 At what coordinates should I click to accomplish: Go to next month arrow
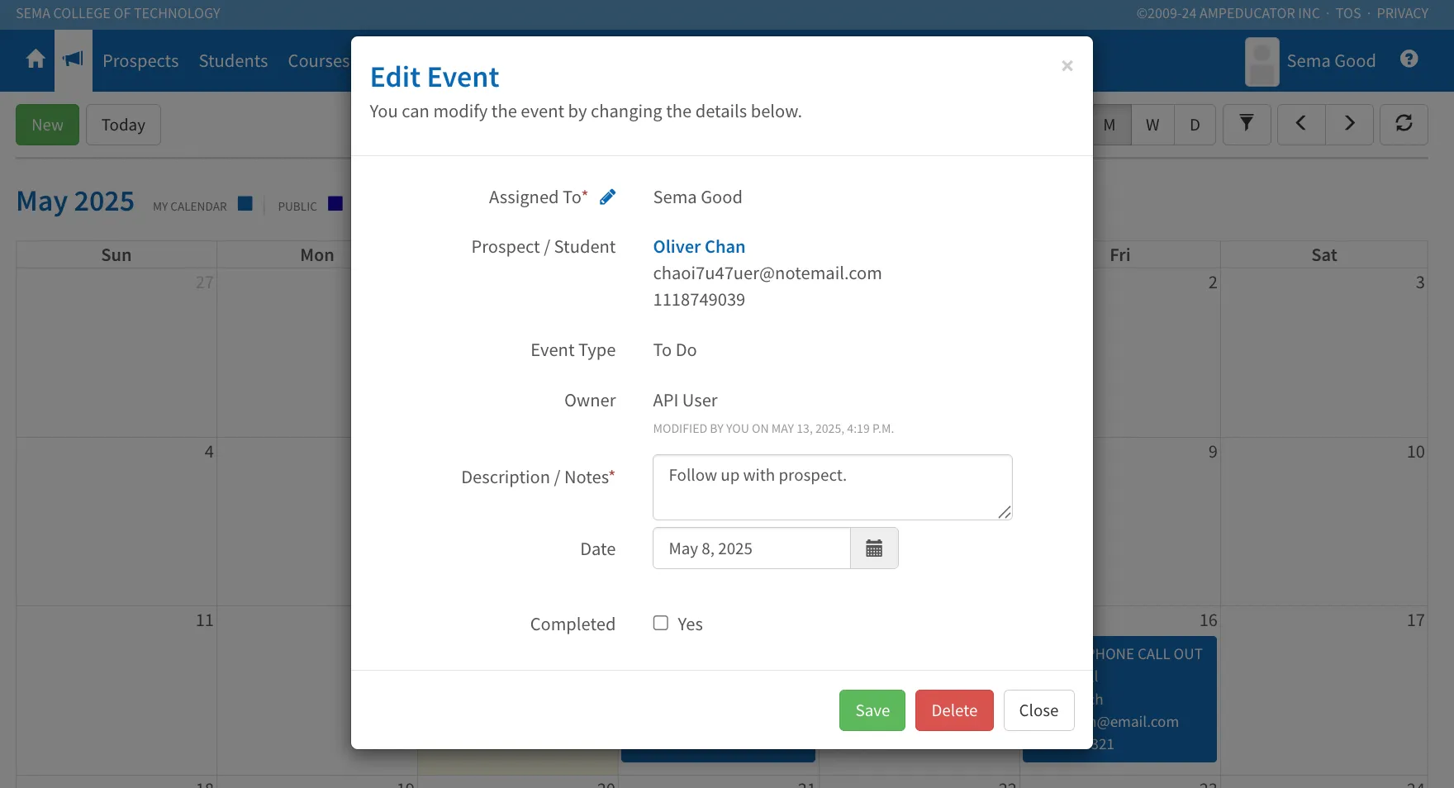click(1349, 125)
